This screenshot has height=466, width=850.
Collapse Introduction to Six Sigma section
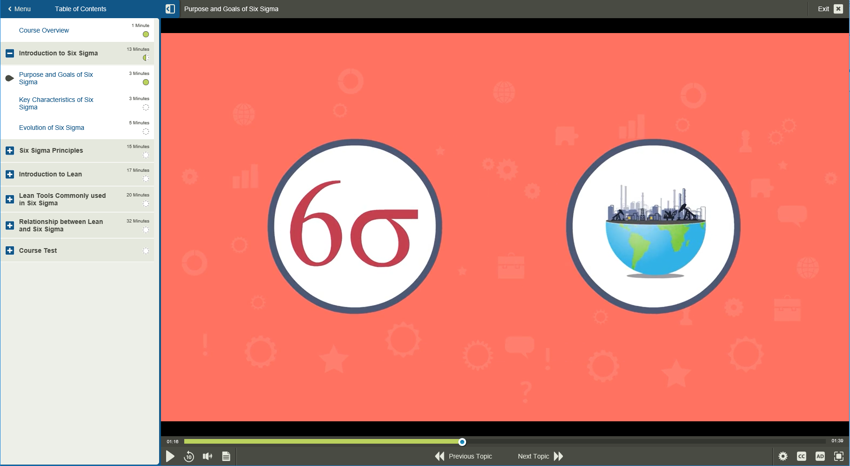(x=10, y=54)
